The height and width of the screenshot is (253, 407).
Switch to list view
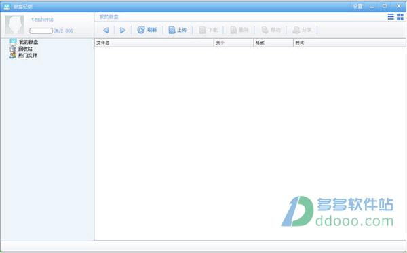coord(391,16)
